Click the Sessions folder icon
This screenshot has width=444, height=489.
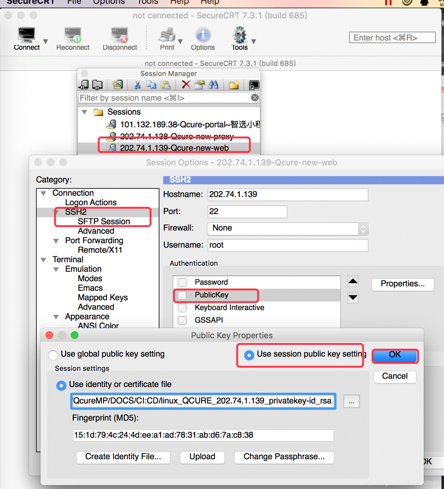(98, 112)
